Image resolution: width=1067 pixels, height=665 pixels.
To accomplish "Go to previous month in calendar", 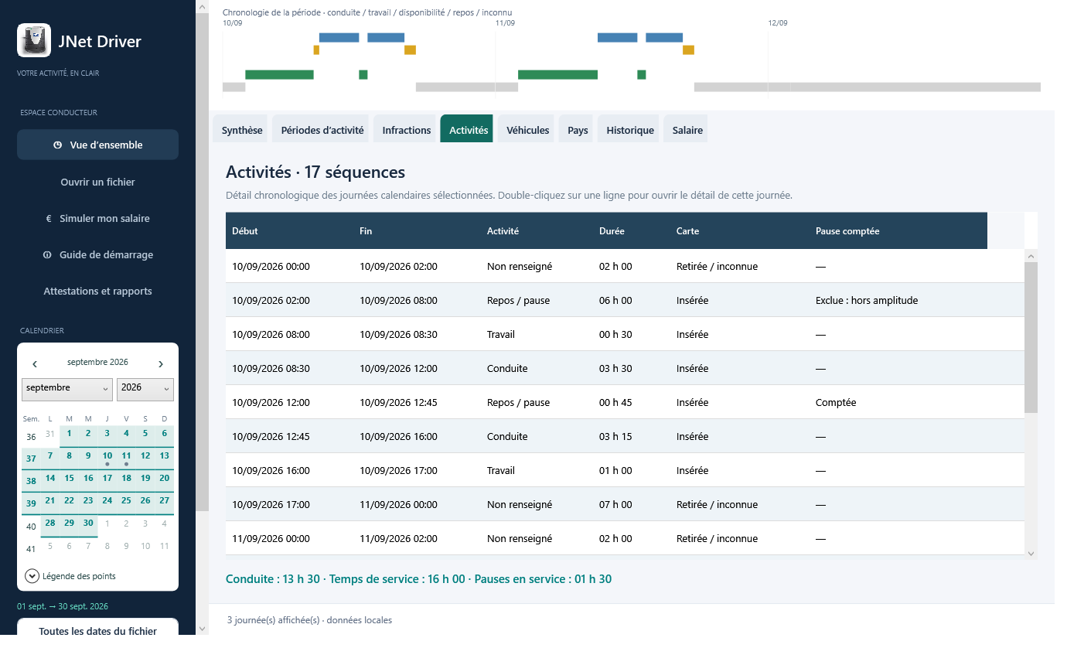I will [x=35, y=363].
